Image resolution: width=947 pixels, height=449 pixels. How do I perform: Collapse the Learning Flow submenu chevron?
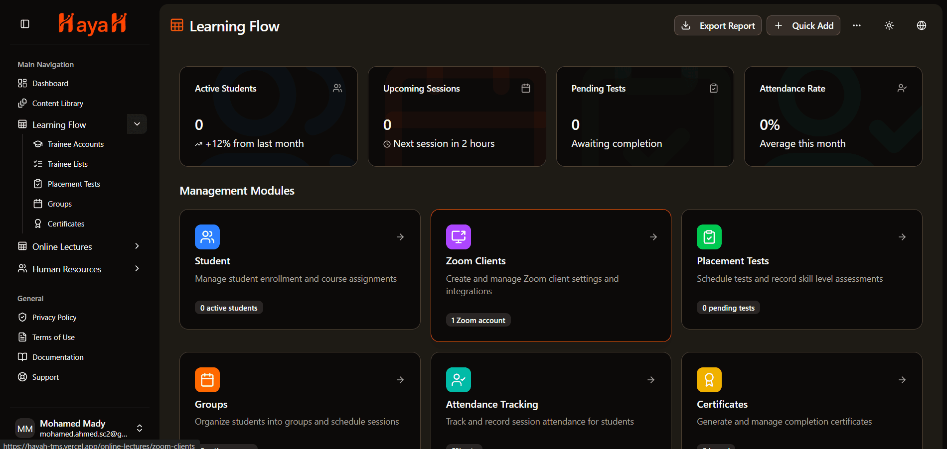click(x=137, y=124)
